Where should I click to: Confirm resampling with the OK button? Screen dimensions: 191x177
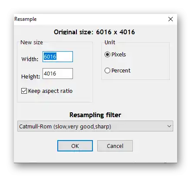(75, 146)
